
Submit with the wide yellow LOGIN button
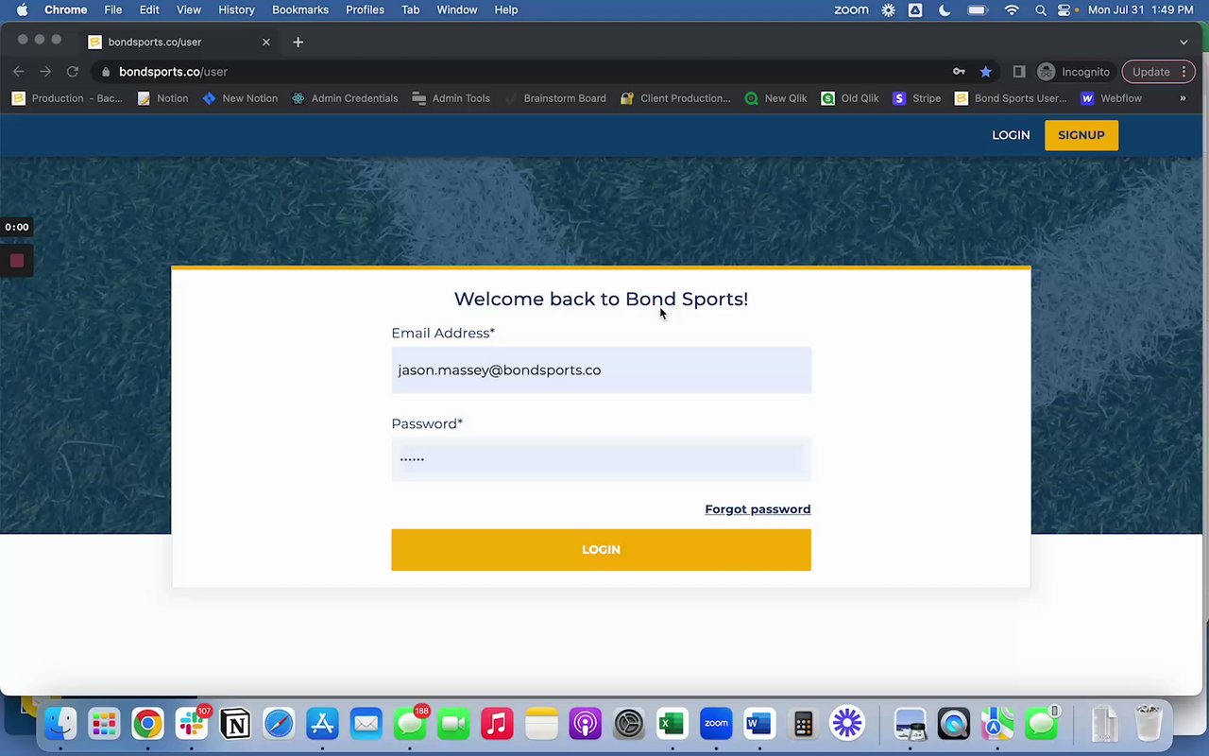pos(601,550)
